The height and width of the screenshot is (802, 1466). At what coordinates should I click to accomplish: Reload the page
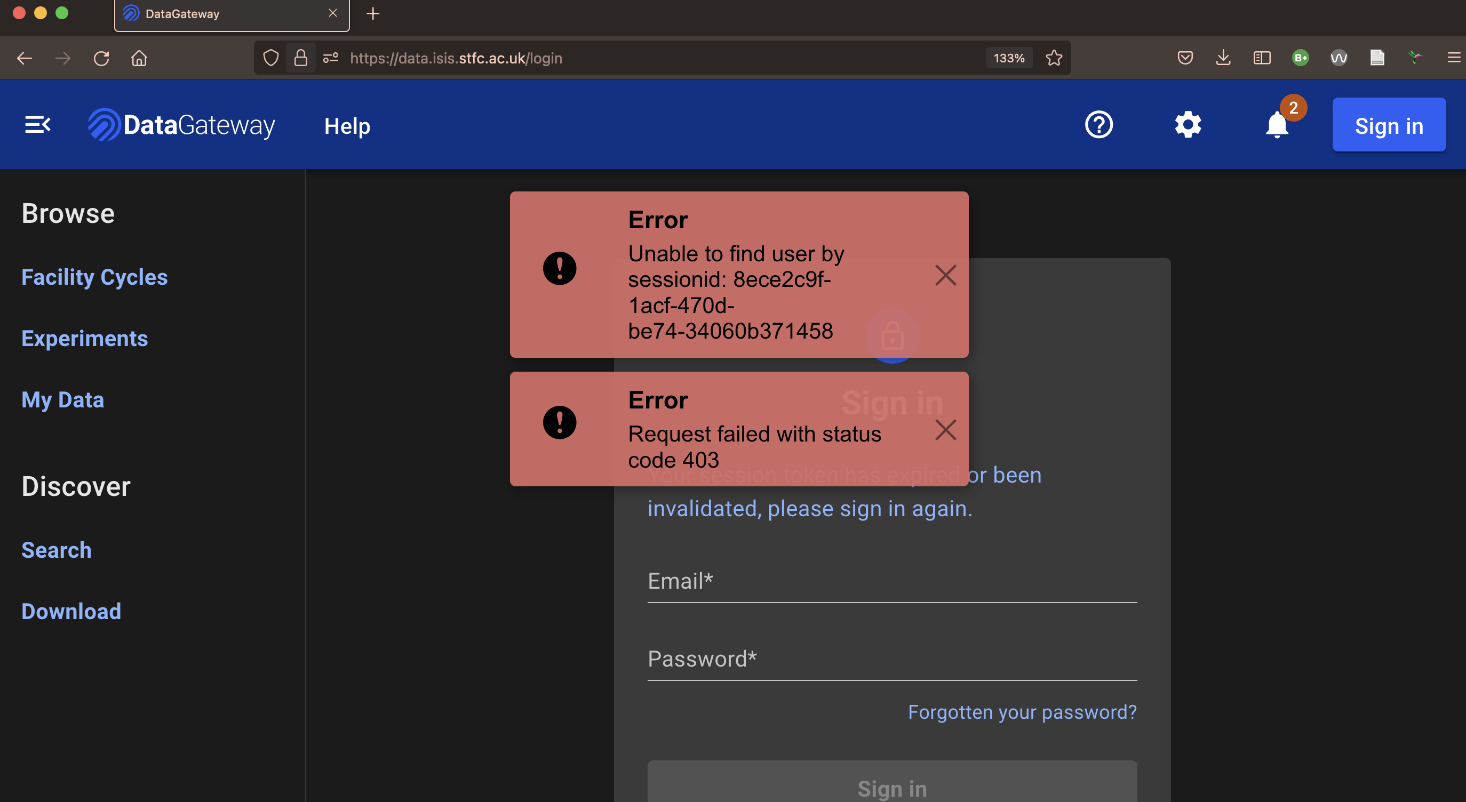pos(101,58)
